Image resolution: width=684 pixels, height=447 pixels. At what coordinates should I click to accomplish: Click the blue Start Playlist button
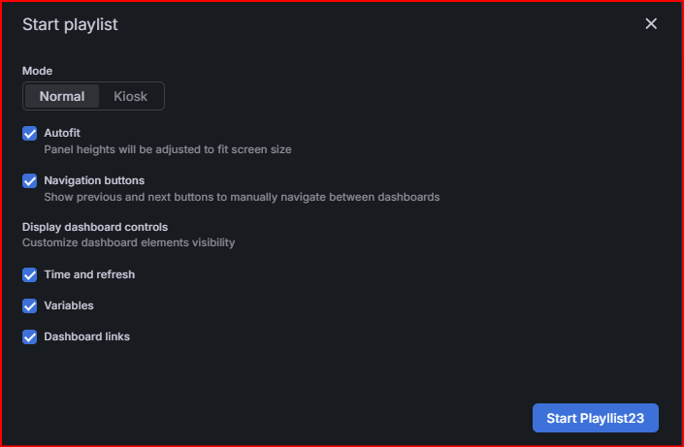(x=596, y=418)
